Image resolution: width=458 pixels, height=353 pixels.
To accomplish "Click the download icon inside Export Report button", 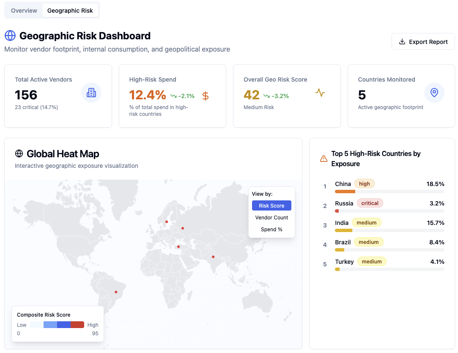I will pyautogui.click(x=401, y=41).
